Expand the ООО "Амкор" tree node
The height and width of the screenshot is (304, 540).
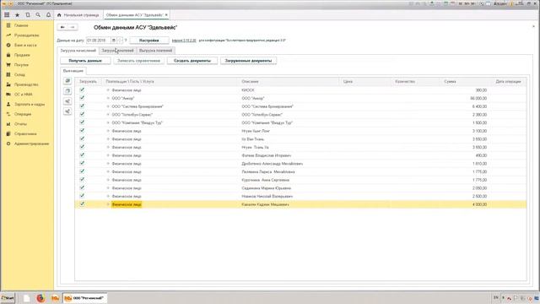point(108,98)
